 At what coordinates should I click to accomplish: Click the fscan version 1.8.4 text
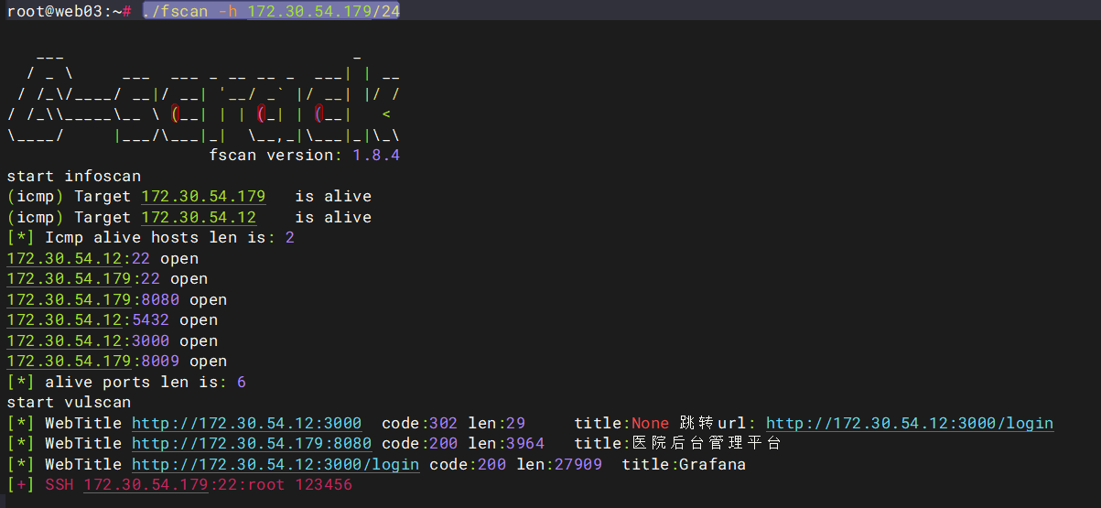point(304,155)
